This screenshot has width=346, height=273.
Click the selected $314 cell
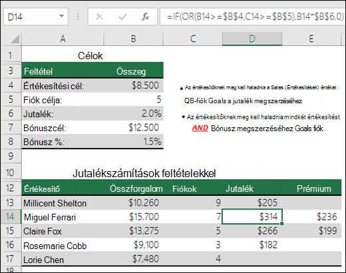coord(252,216)
